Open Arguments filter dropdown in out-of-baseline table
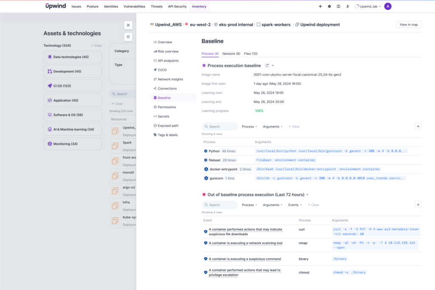This screenshot has width=435, height=290. (x=273, y=205)
